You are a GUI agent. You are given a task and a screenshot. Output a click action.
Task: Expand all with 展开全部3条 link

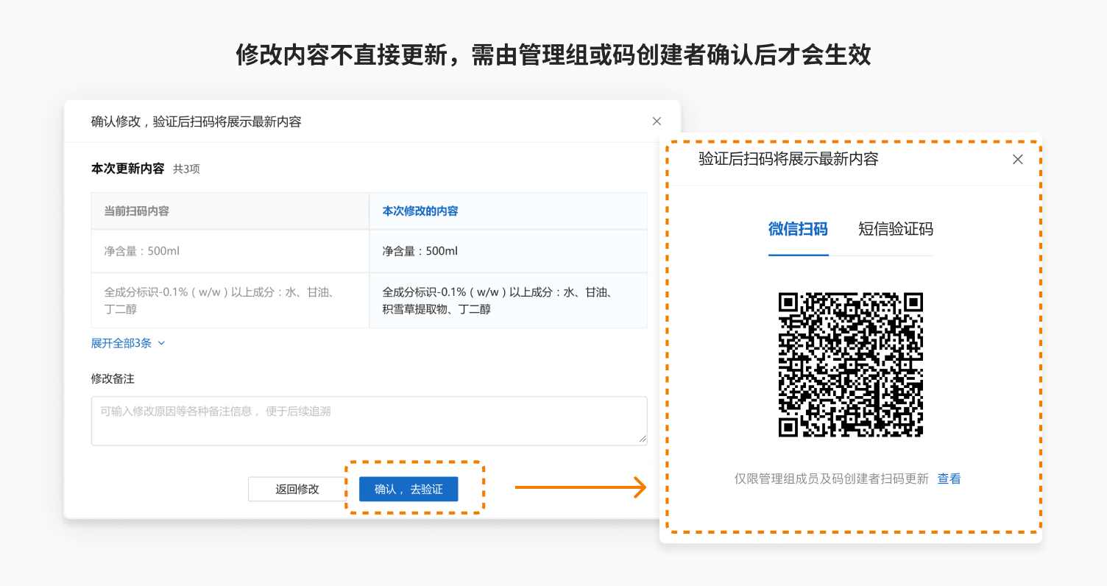121,343
